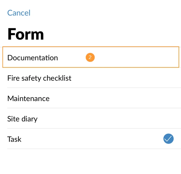This screenshot has height=174, width=181.
Task: Click the orange number 2 badge
Action: (x=90, y=57)
